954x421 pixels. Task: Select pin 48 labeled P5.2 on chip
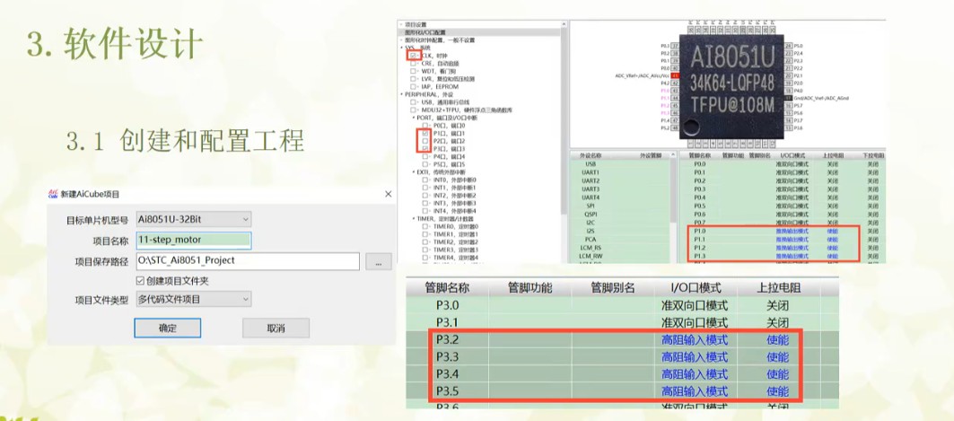point(675,127)
